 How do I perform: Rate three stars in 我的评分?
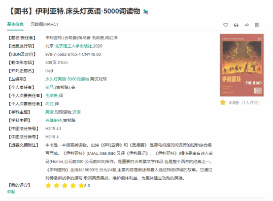click(x=65, y=186)
